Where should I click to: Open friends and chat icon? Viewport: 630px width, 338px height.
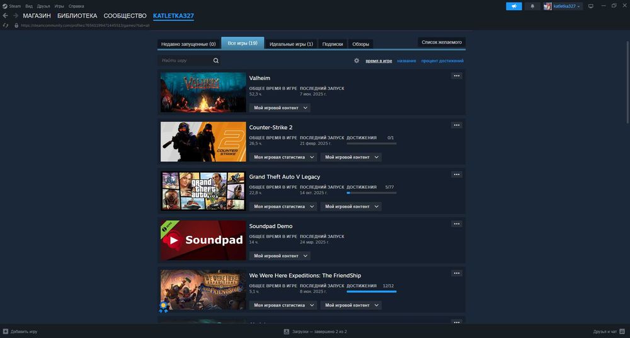click(x=622, y=332)
